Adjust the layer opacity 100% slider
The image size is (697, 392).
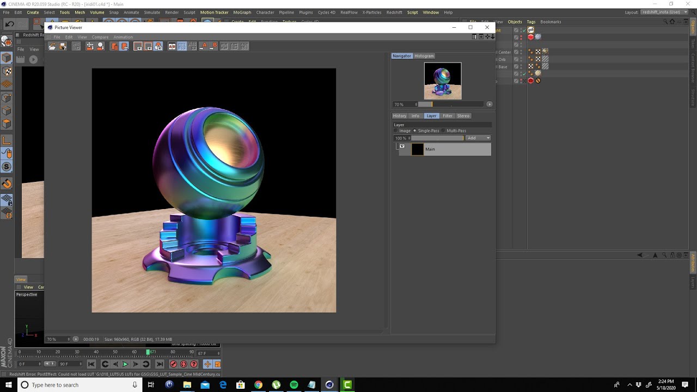(437, 138)
